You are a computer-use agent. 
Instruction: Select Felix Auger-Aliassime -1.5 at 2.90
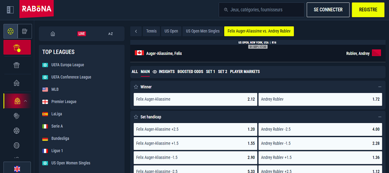(x=195, y=158)
